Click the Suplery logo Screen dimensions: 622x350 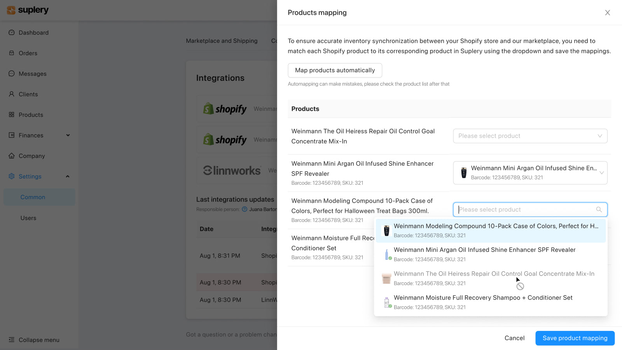click(x=26, y=10)
